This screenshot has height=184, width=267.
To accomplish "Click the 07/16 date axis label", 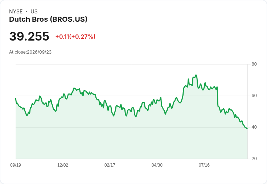I will [x=204, y=165].
